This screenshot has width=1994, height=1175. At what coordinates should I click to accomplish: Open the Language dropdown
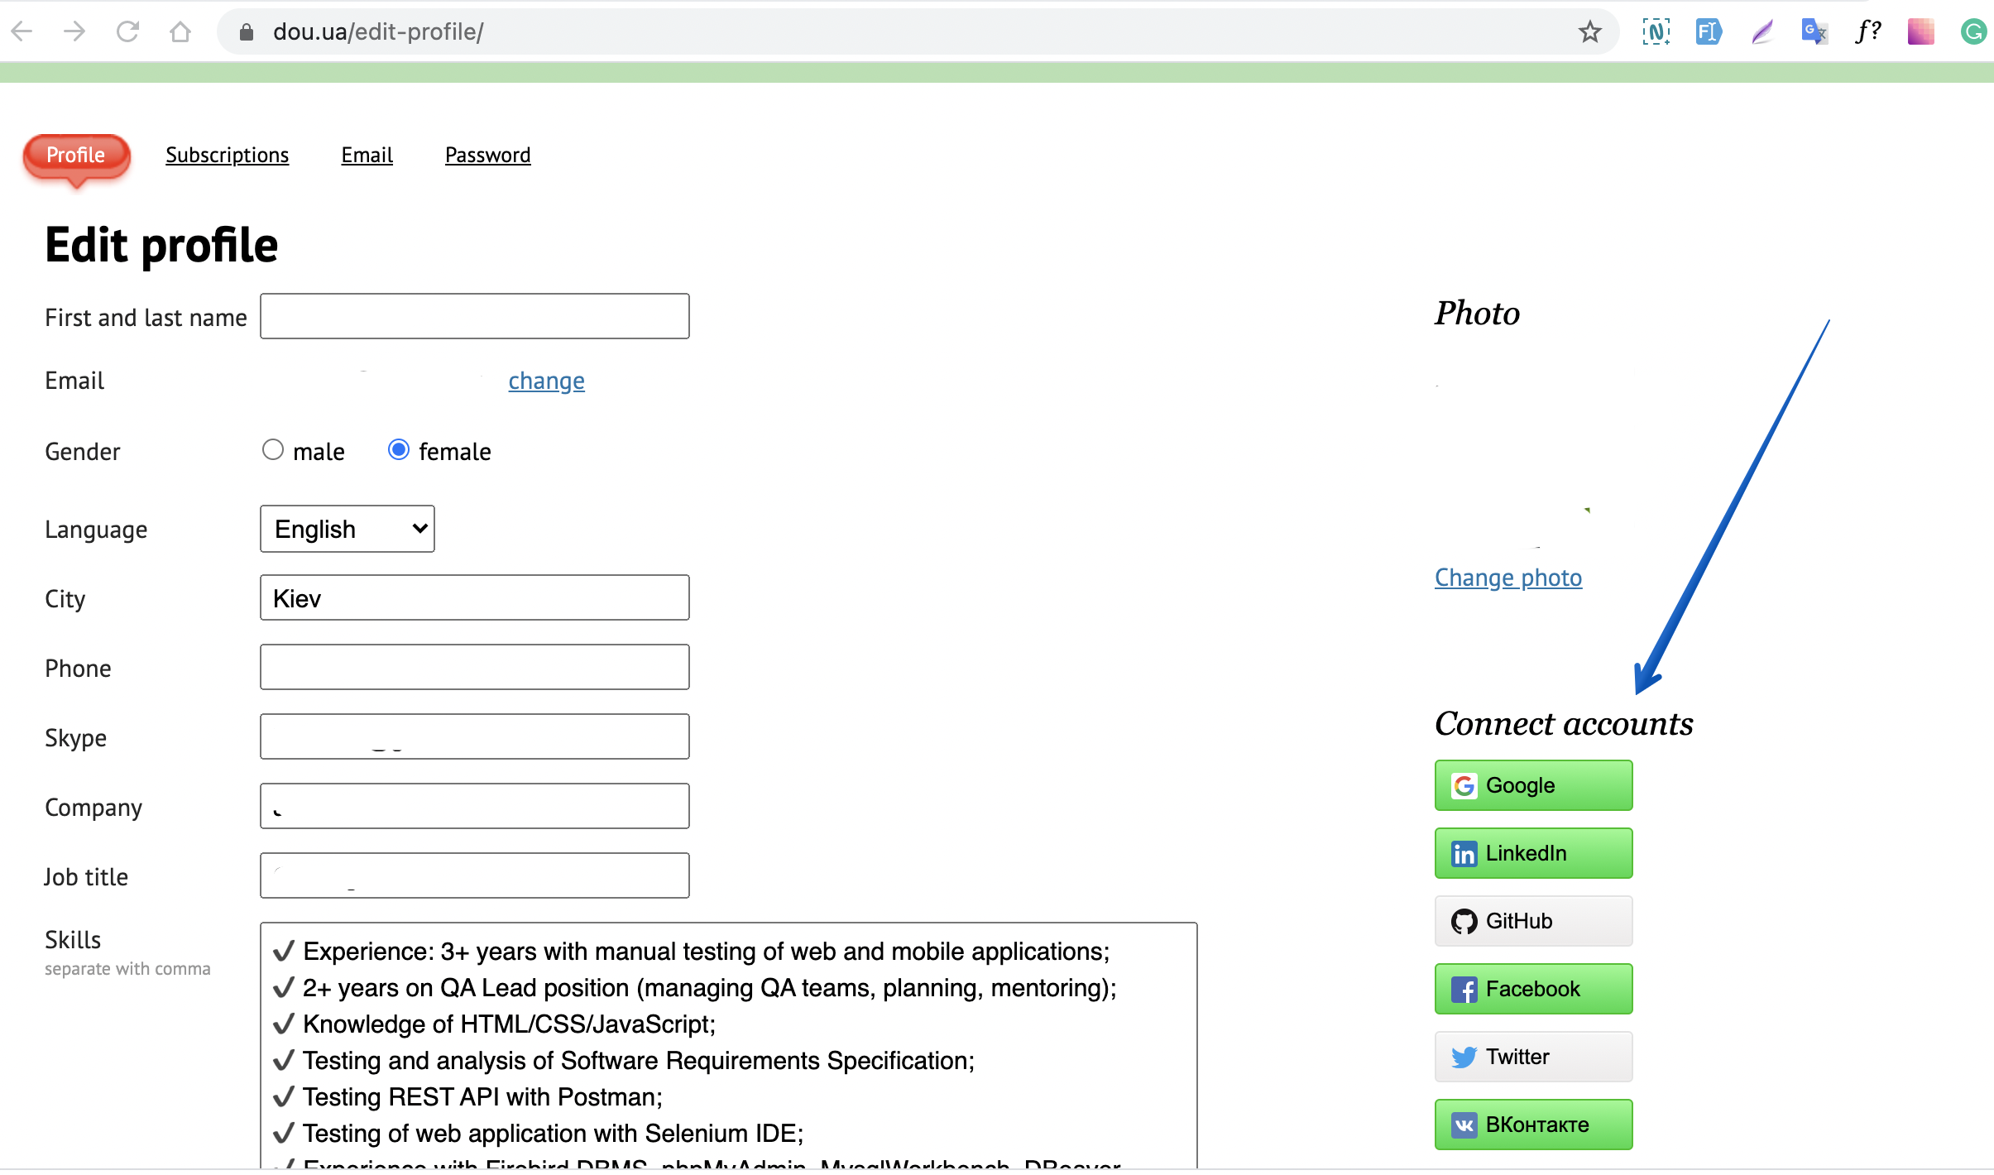(347, 529)
